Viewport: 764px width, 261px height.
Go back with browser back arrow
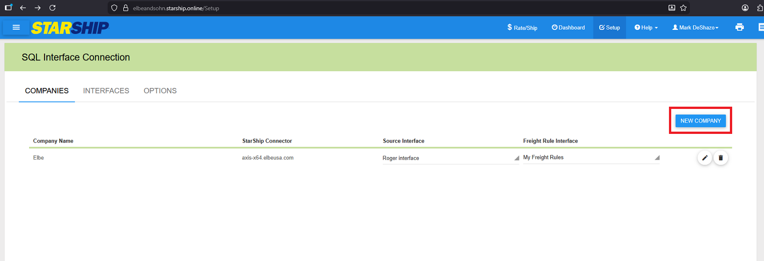(23, 8)
